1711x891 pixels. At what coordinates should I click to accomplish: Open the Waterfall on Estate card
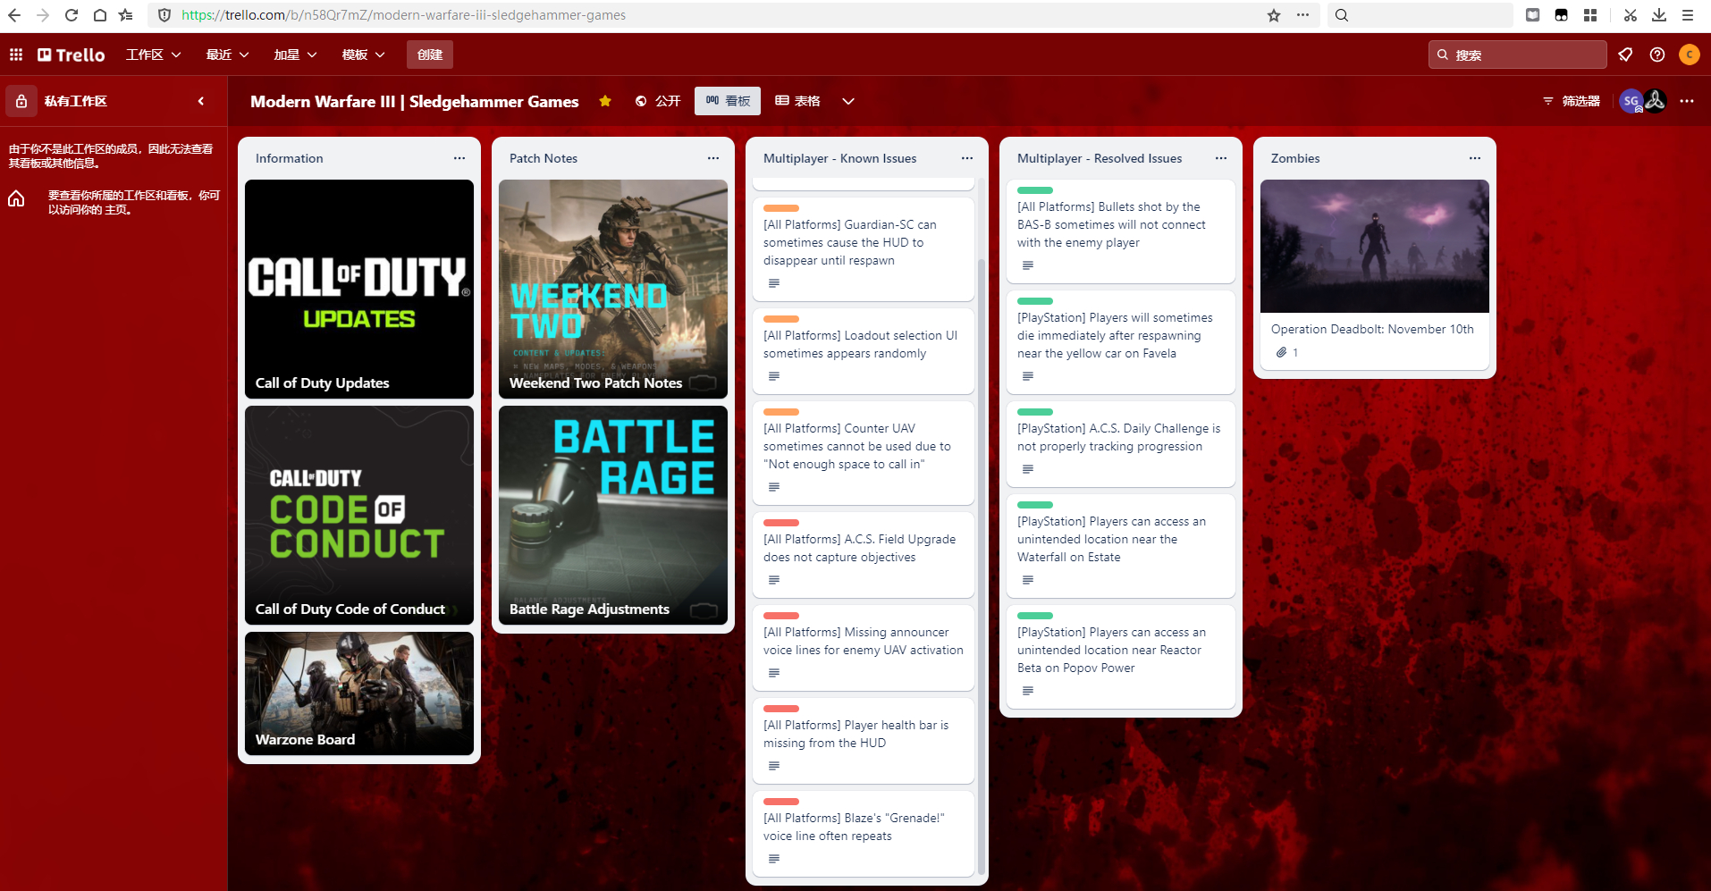coord(1121,546)
